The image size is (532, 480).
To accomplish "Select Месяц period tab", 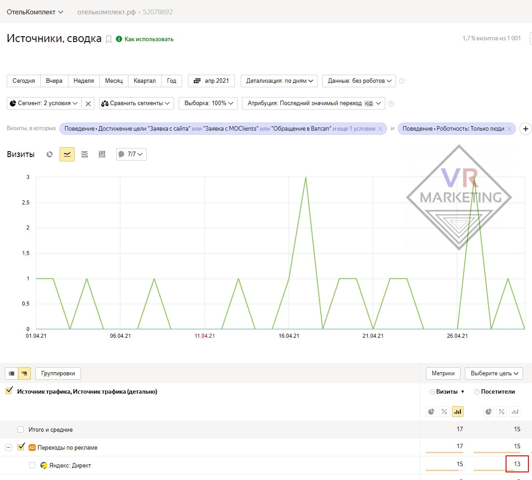I will [114, 81].
